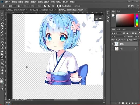The width and height of the screenshot is (140, 105).
Task: Click the new group folder icon
Action: [129, 103]
